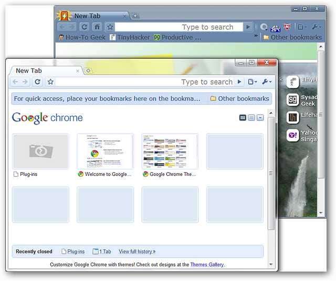Screen dimensions: 336x281
Task: Maximize the front Chrome window
Action: [x=251, y=63]
